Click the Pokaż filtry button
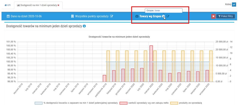Screen dimensions: 238x105 click(x=225, y=16)
